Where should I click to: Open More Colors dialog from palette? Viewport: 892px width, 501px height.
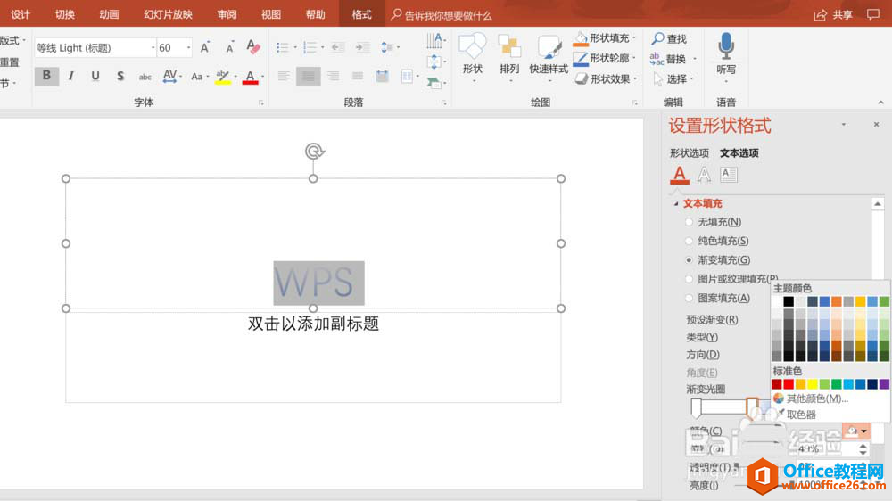816,398
